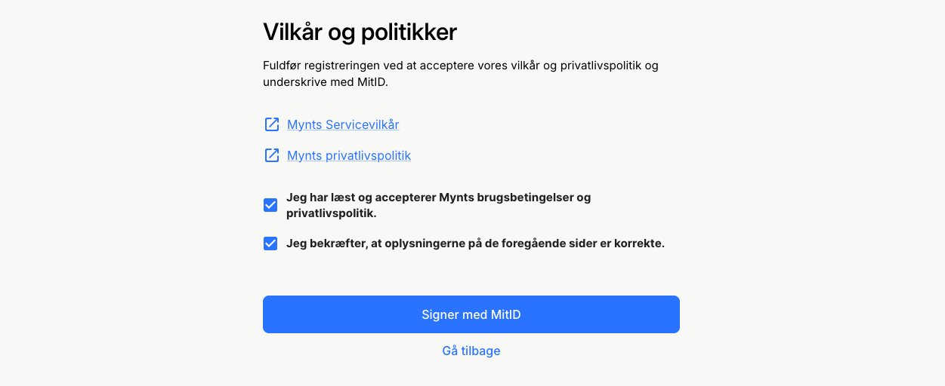Click the external-link icon beside Mynts Servicevilkår
945x386 pixels.
pos(271,124)
